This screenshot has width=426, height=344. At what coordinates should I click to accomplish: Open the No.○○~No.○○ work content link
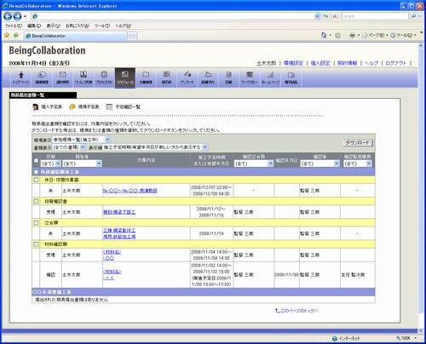point(130,191)
